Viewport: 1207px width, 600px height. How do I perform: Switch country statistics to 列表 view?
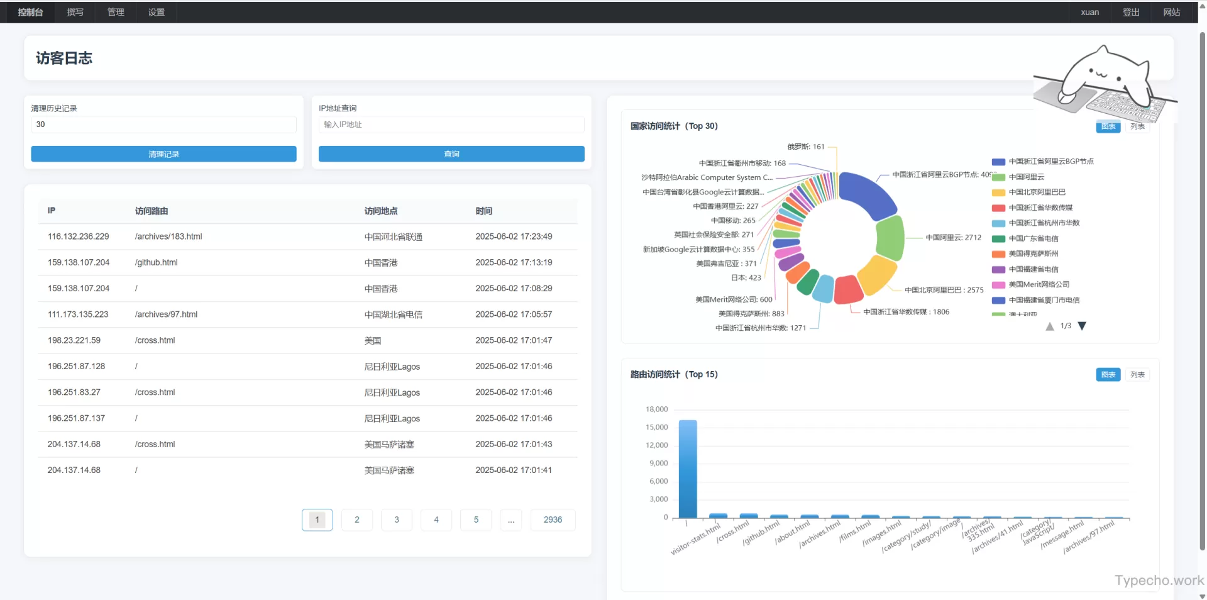pos(1137,126)
